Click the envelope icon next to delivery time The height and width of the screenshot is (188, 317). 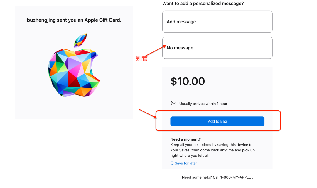pyautogui.click(x=174, y=104)
